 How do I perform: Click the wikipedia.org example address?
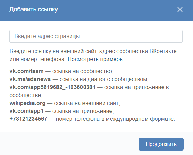click(27, 103)
